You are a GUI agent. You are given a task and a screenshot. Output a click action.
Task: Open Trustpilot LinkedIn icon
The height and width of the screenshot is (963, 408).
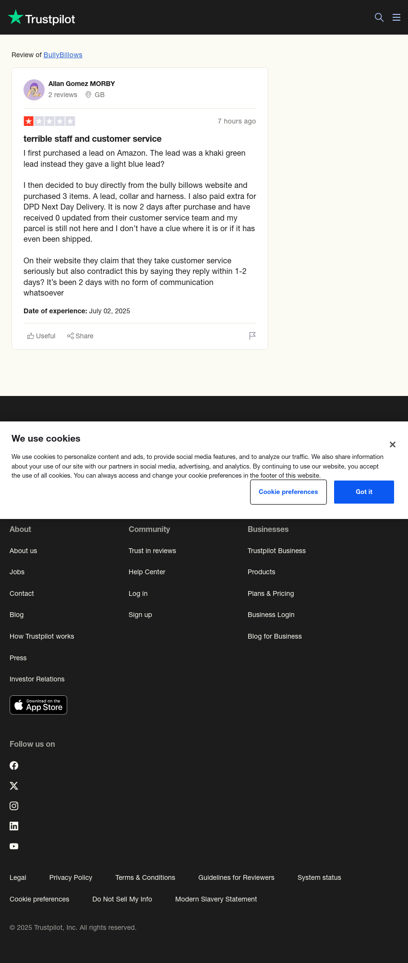pos(14,826)
